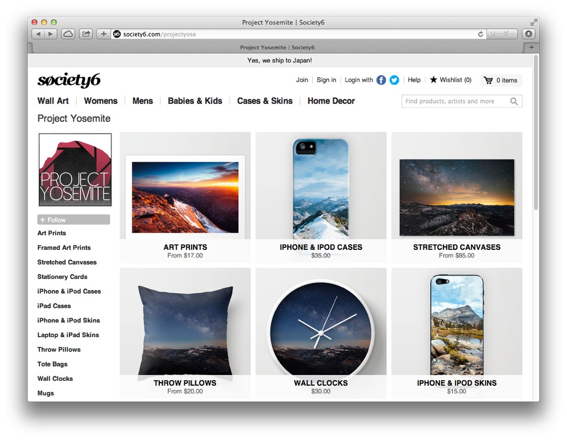This screenshot has height=440, width=567.
Task: Open Wall Clocks in the sidebar
Action: (x=55, y=379)
